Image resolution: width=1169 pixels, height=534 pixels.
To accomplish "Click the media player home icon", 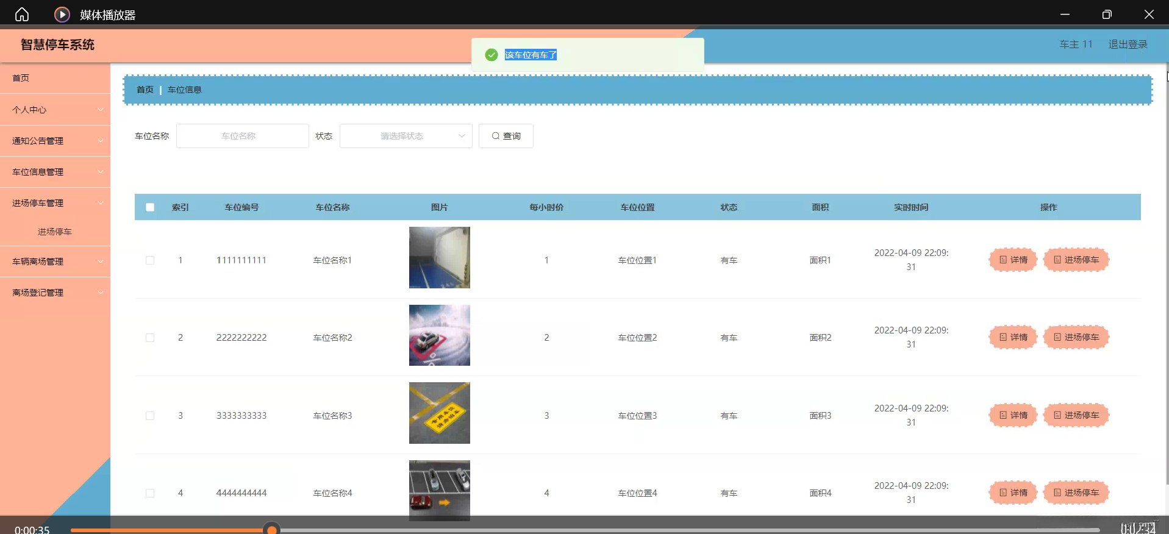I will click(22, 14).
